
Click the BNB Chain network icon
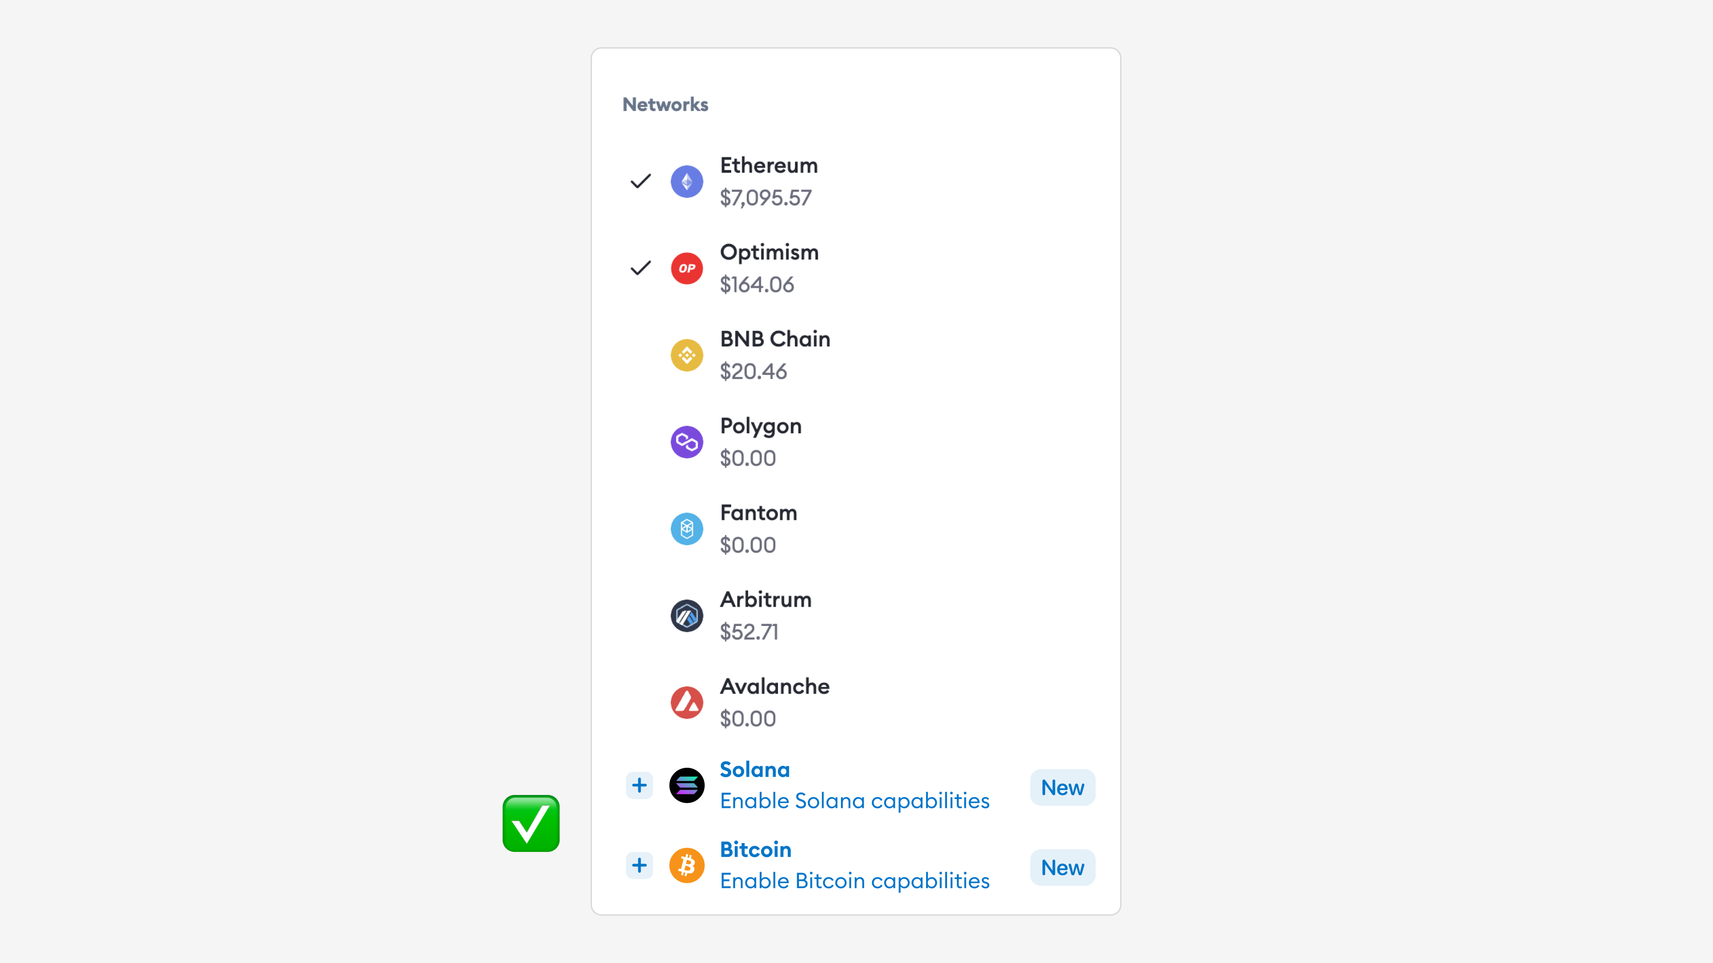tap(686, 354)
